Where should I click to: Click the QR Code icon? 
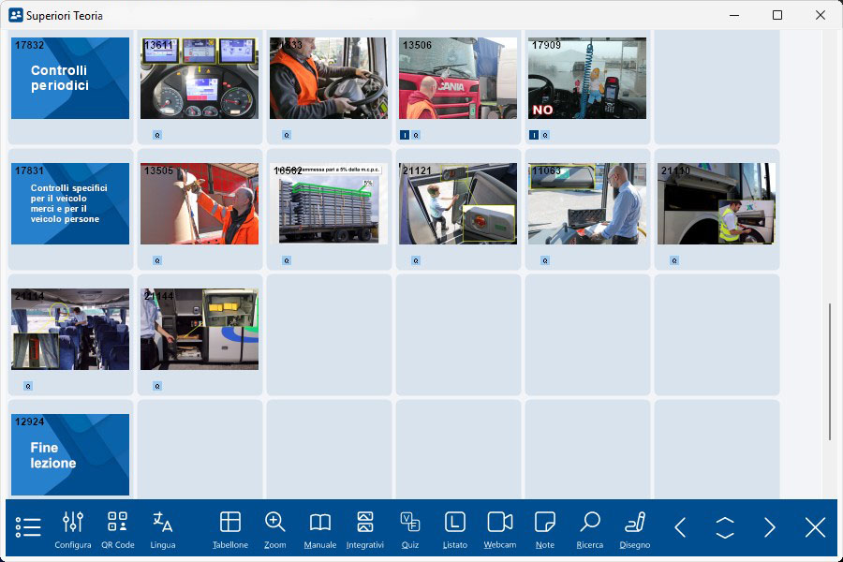tap(118, 527)
